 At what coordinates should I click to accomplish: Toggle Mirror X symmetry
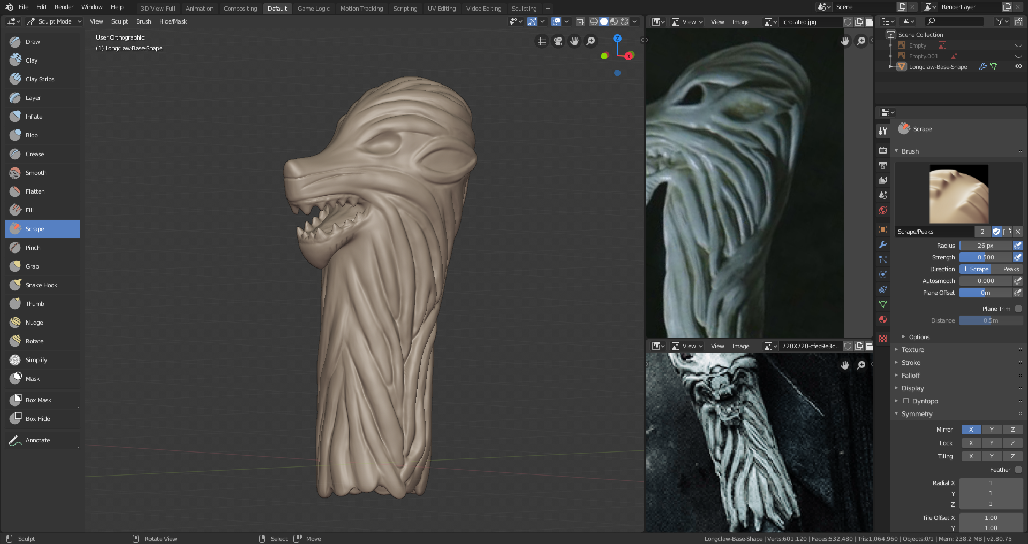coord(971,430)
